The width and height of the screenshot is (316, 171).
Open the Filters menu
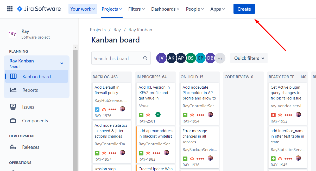click(136, 9)
